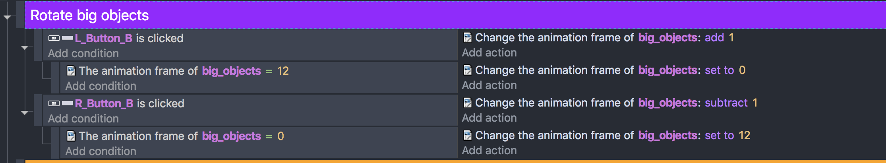886x163 pixels.
Task: Collapse the R_Button_B is clicked event
Action: (25, 113)
